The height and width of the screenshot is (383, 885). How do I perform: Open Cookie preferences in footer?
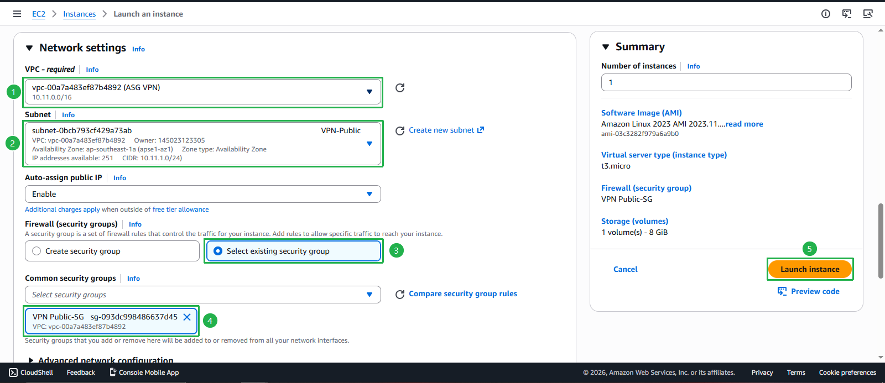pos(847,372)
